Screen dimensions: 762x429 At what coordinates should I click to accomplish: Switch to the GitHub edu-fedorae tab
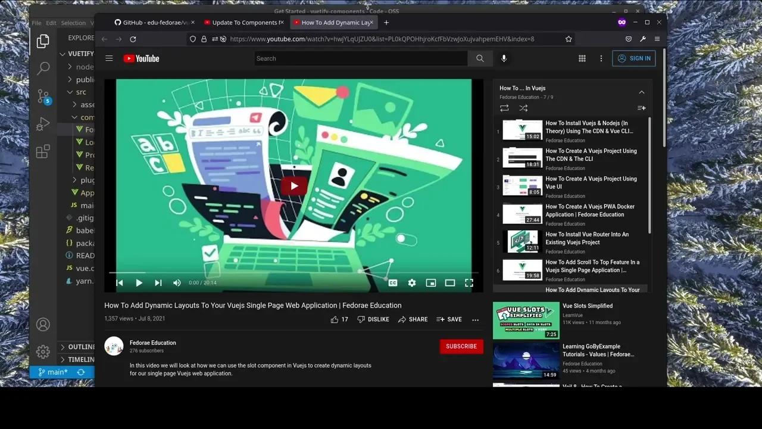click(x=152, y=23)
